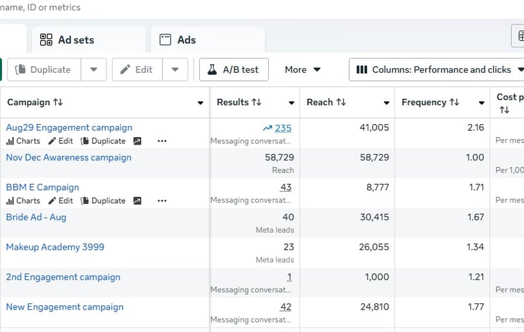Click the A/B test button
The width and height of the screenshot is (524, 332).
tap(233, 70)
